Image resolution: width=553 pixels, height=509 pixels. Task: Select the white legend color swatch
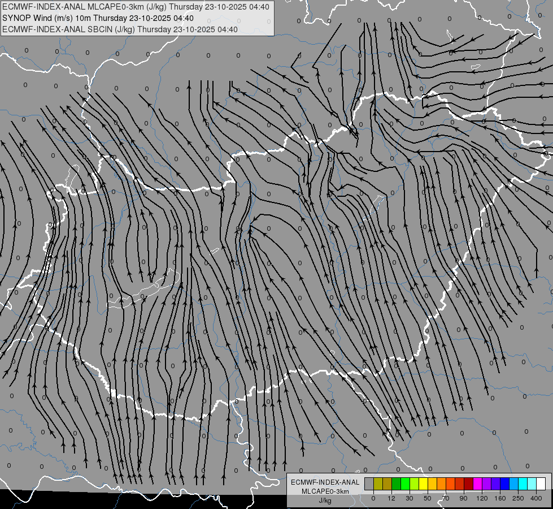[541, 484]
